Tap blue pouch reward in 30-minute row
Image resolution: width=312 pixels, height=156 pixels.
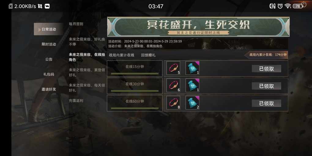[192, 85]
